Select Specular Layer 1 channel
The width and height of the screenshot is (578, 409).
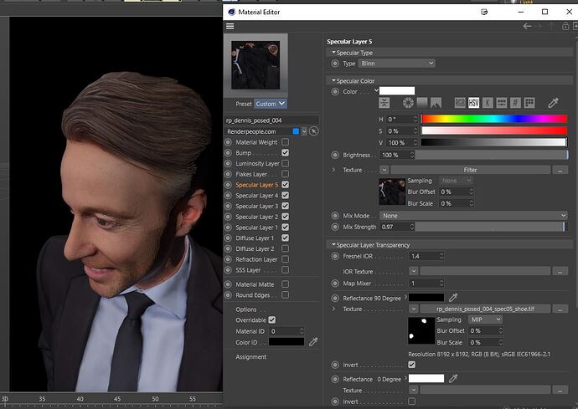pyautogui.click(x=257, y=228)
